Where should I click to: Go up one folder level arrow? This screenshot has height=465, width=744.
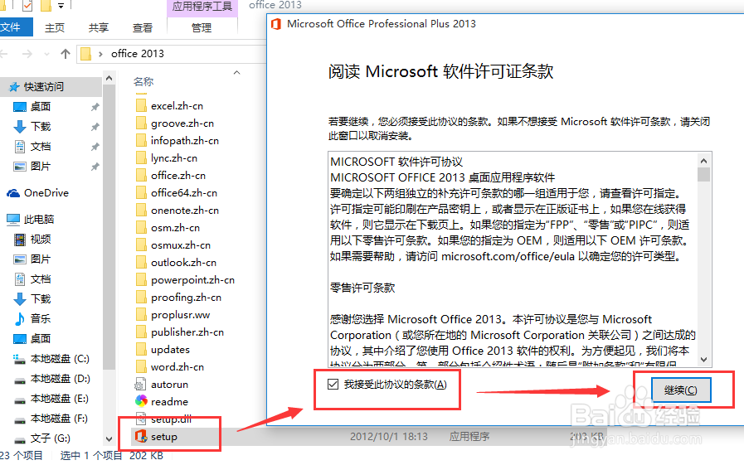(66, 54)
